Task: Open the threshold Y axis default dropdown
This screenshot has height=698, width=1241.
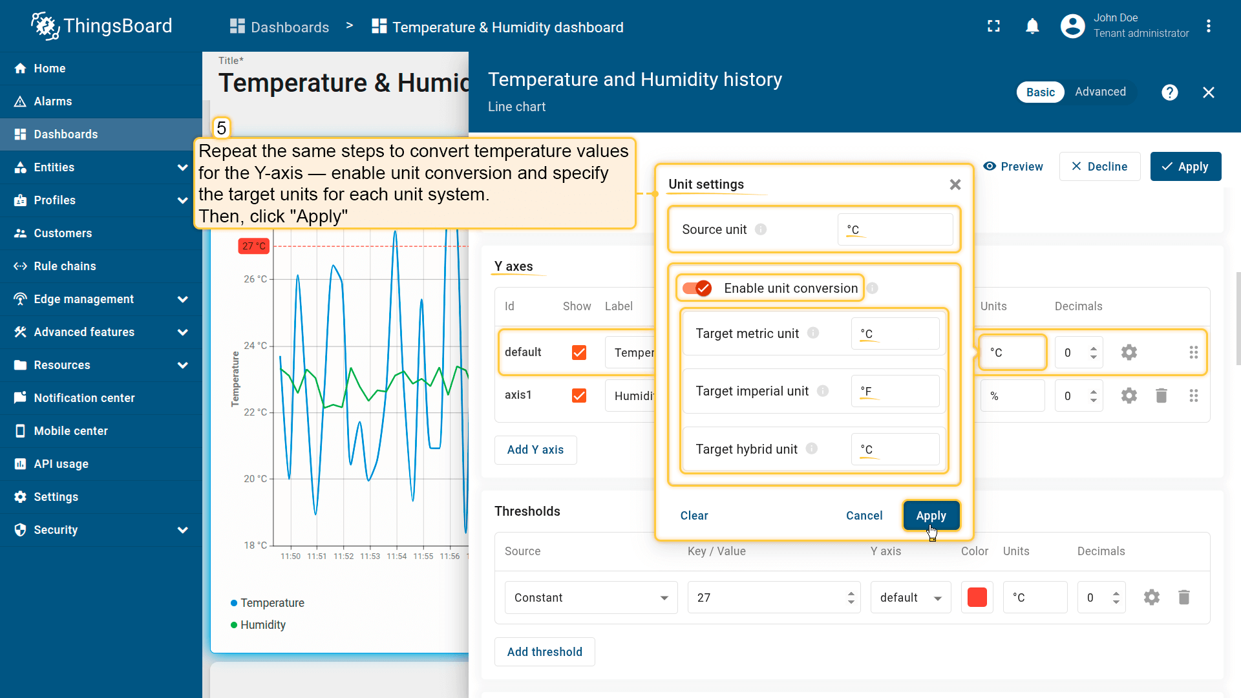Action: [x=910, y=598]
